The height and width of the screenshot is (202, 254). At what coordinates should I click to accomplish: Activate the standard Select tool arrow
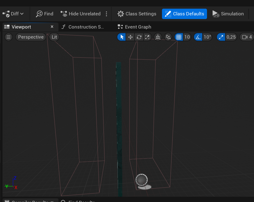pos(121,37)
